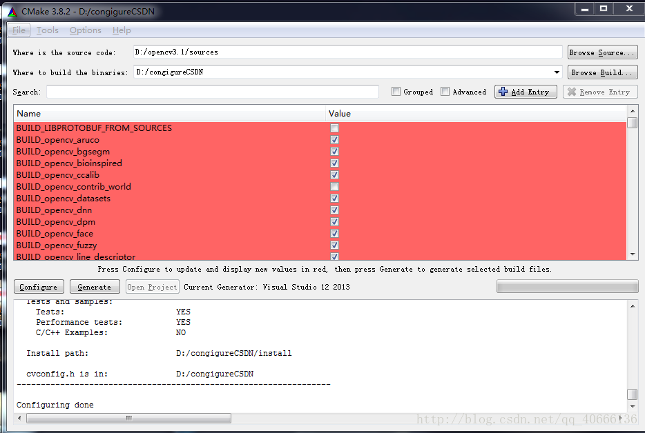Click the "Performance tests:" log line
The width and height of the screenshot is (645, 433).
point(79,322)
